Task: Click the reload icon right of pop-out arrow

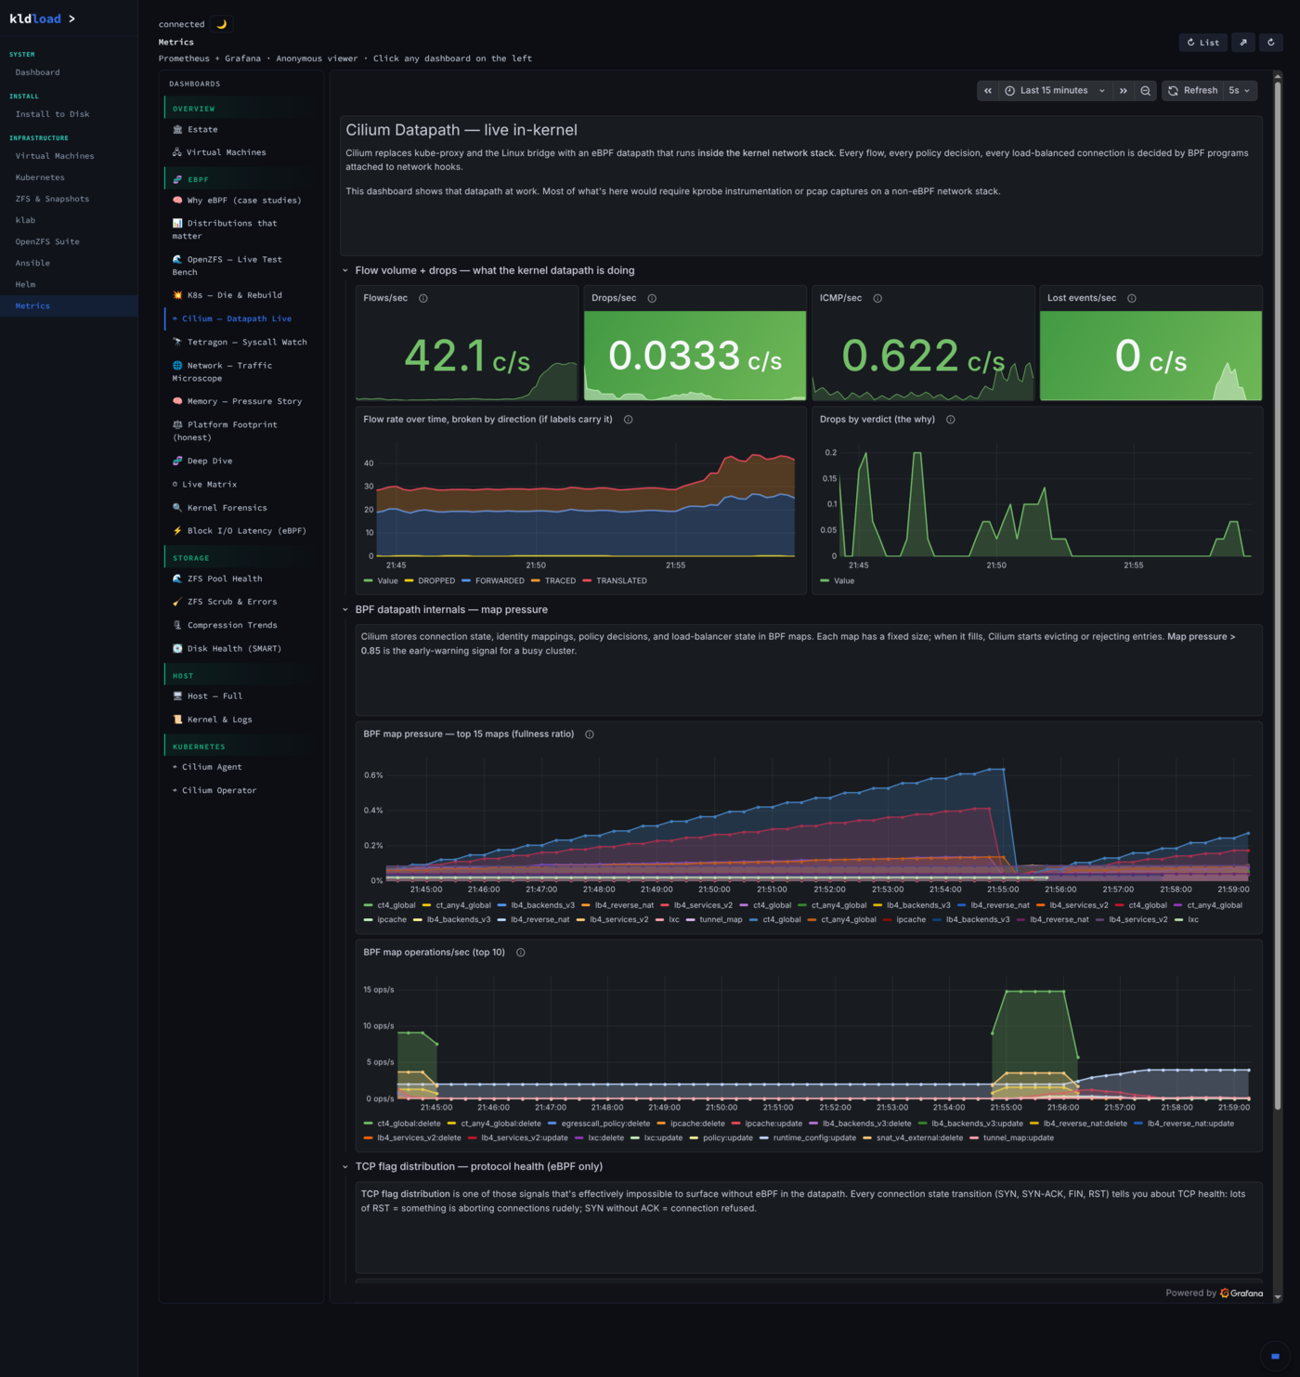Action: pyautogui.click(x=1271, y=42)
